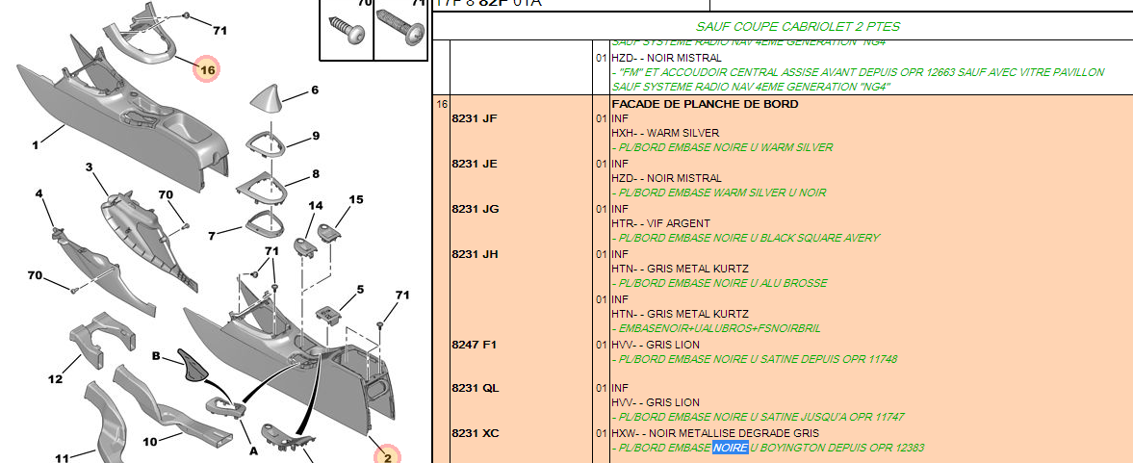Select part number 8231 XC
Screen dimensions: 1133x463
point(474,433)
